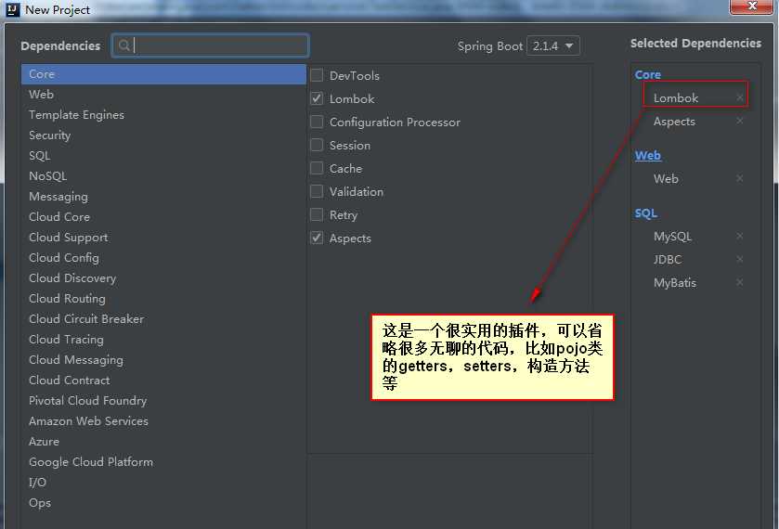Screen dimensions: 779x529
Task: Click JDBC in the Selected Dependencies panel
Action: tap(668, 259)
